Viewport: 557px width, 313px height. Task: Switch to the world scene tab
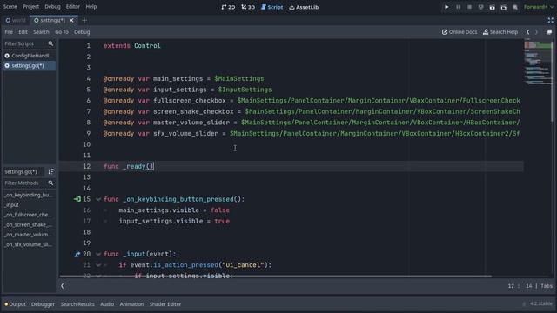click(x=16, y=20)
